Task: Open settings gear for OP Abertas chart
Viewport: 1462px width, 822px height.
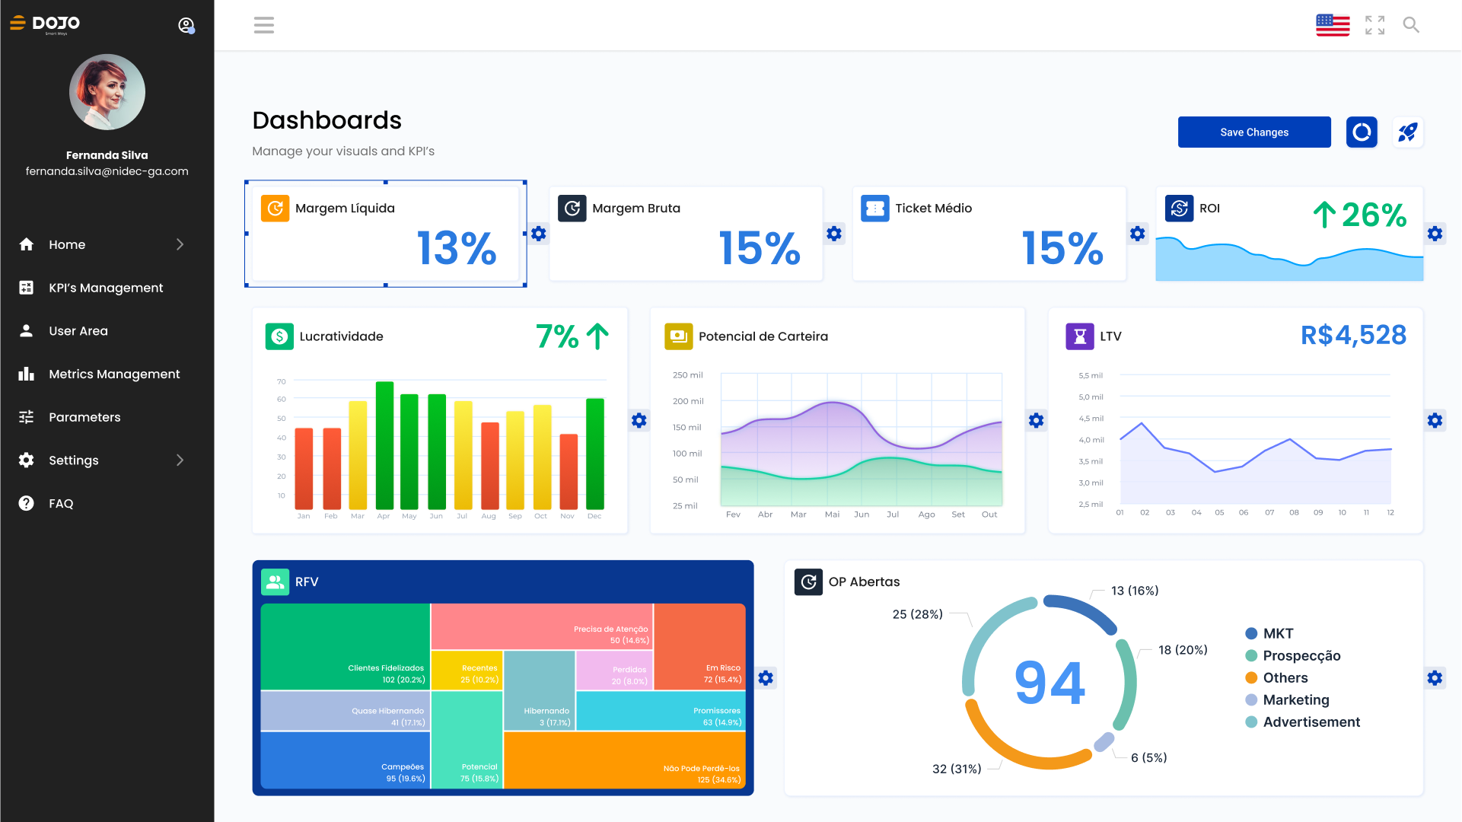Action: [1435, 678]
